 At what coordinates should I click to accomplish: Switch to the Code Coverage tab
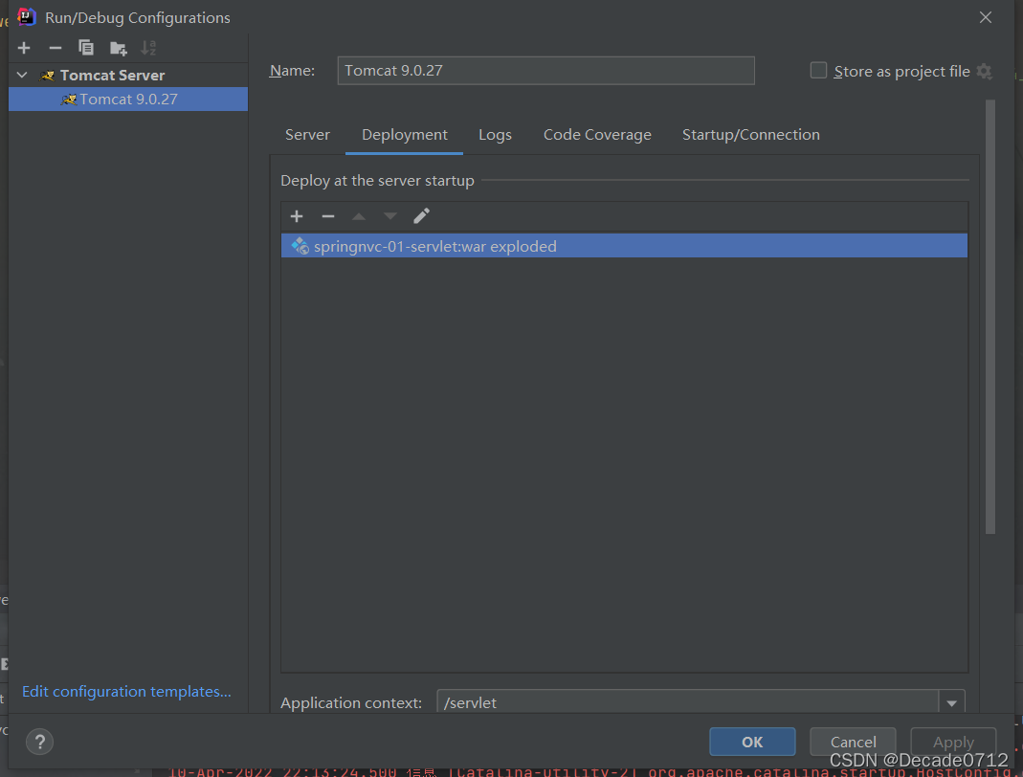(x=597, y=134)
